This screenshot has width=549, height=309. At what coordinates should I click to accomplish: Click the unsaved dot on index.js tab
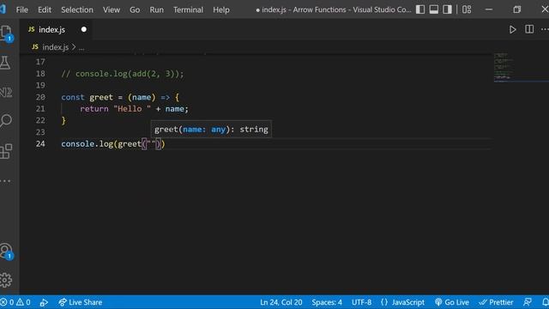coord(84,29)
